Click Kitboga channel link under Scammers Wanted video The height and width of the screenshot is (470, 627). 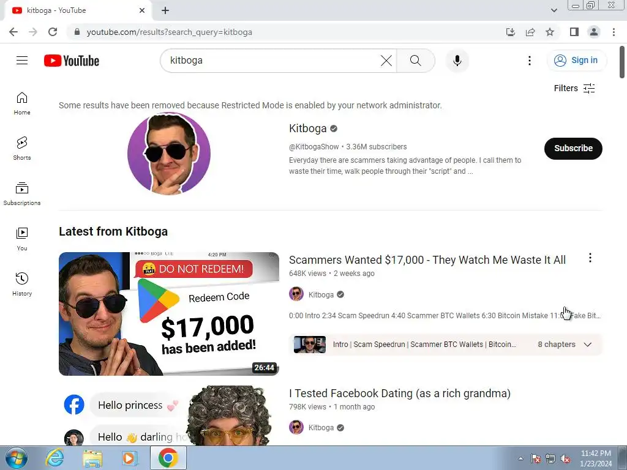[321, 295]
